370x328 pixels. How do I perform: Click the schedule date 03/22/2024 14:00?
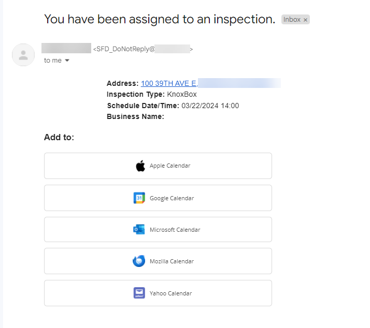pyautogui.click(x=210, y=106)
